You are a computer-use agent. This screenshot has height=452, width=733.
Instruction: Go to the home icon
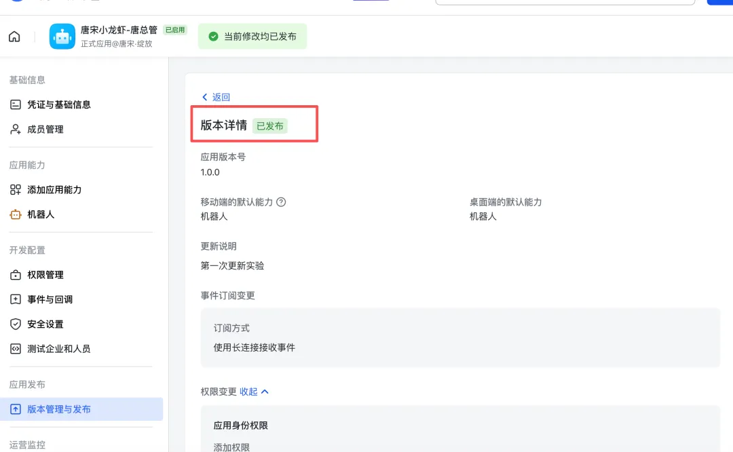click(x=14, y=37)
